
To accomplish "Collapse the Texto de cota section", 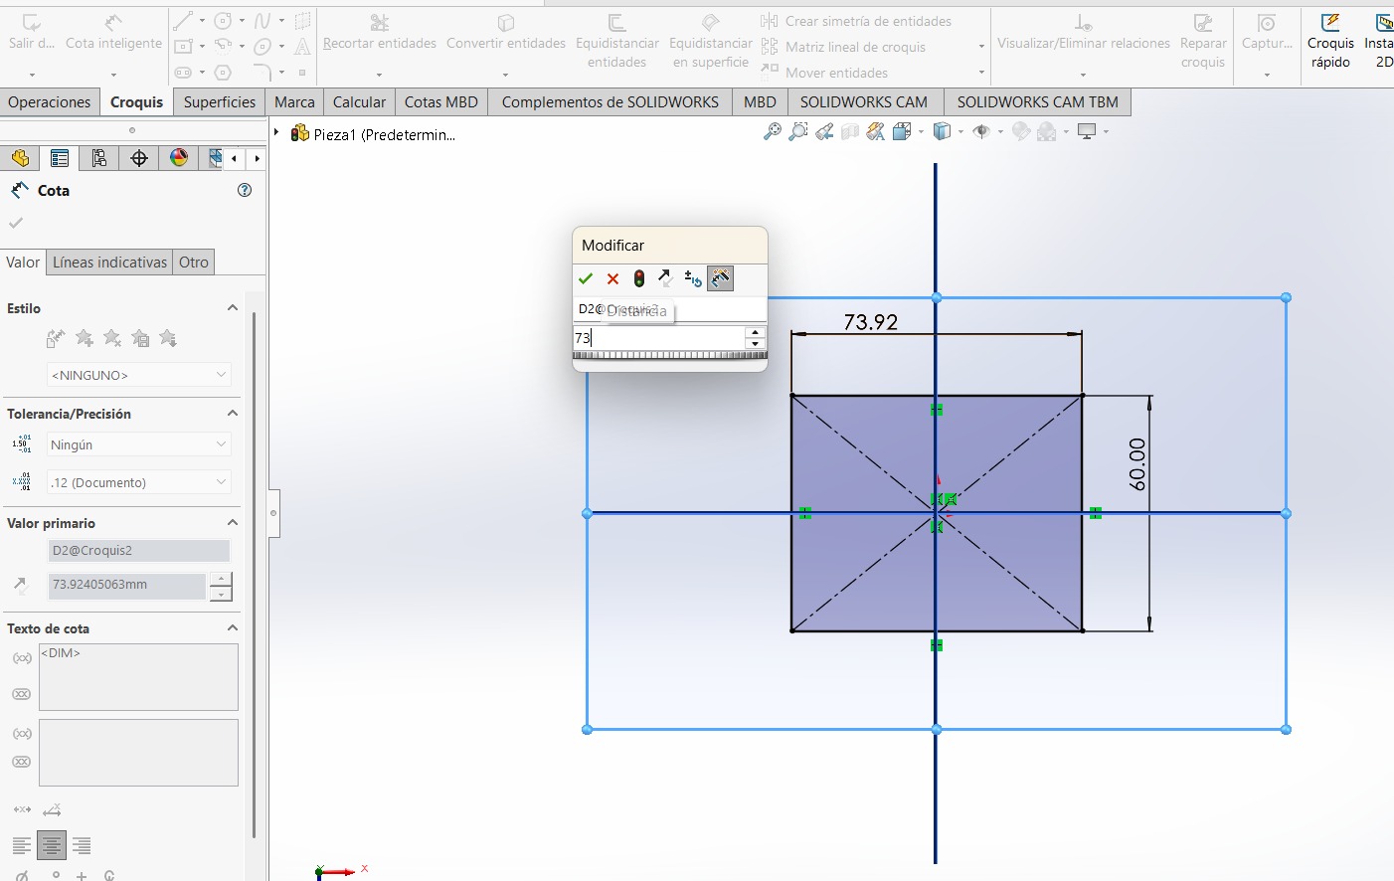I will point(233,628).
